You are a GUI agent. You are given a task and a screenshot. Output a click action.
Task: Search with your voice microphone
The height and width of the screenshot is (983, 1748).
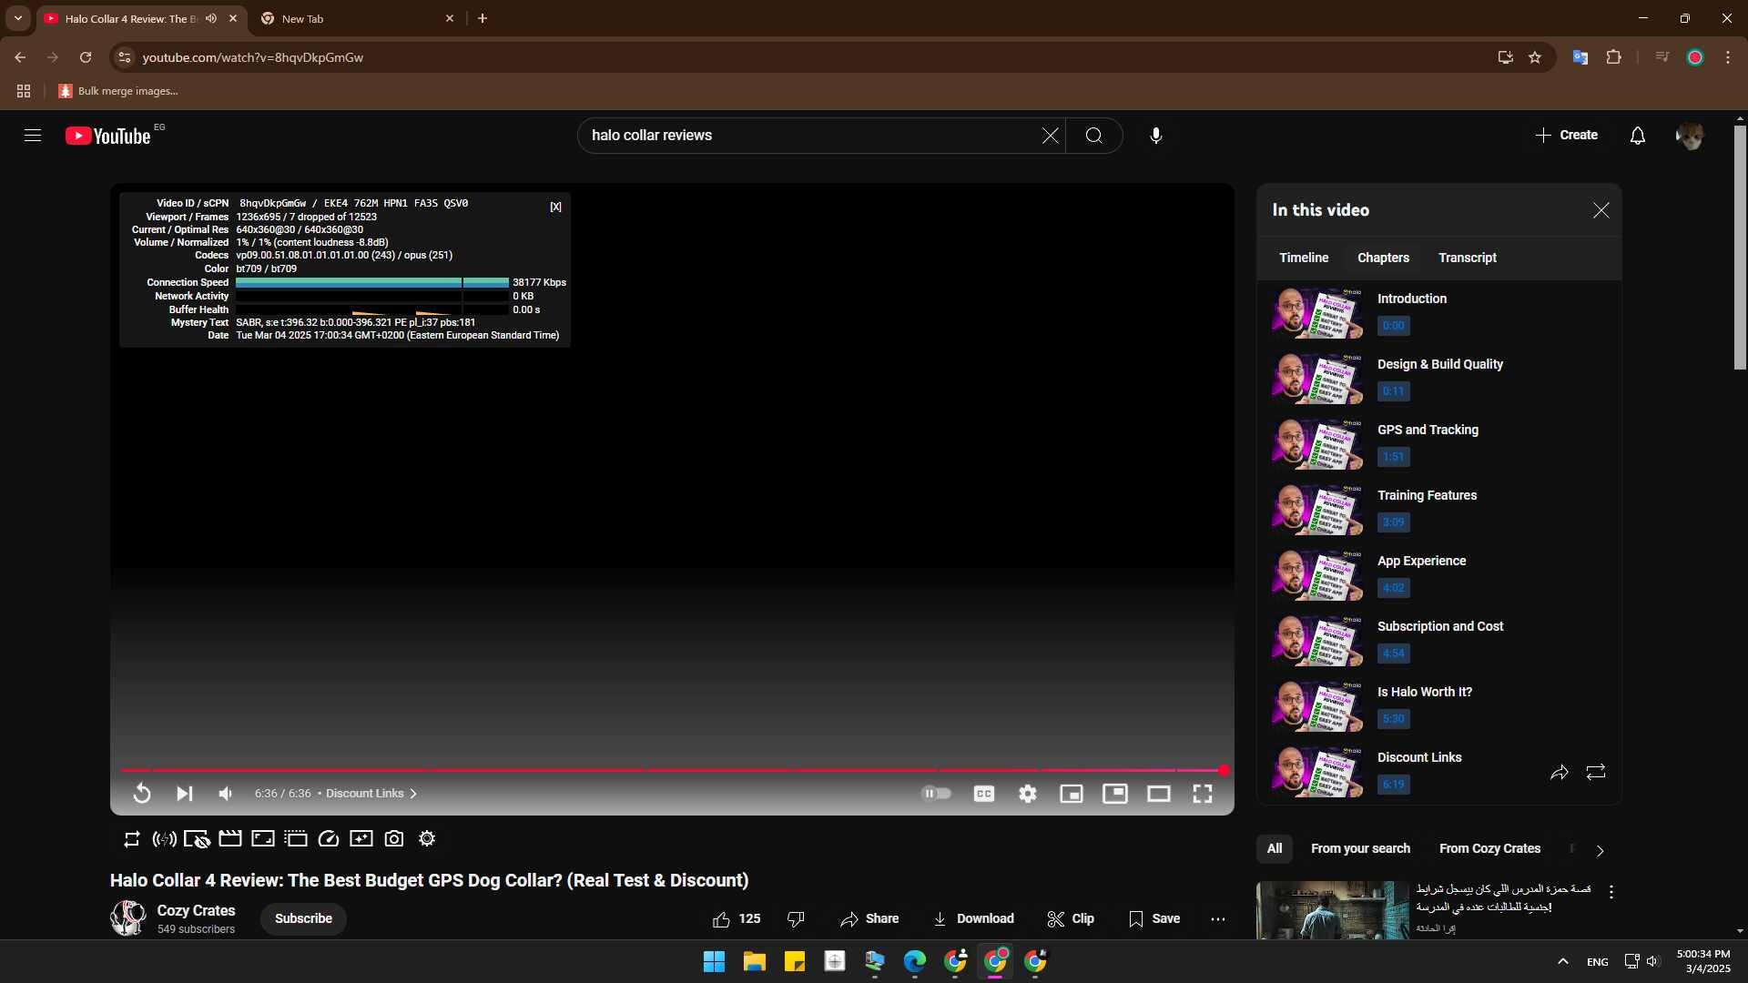[1156, 136]
